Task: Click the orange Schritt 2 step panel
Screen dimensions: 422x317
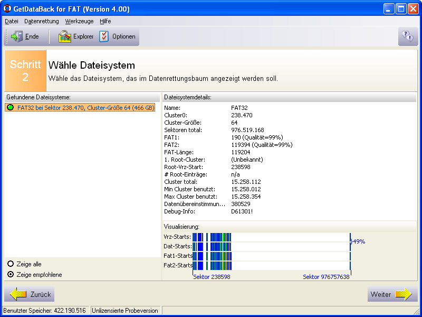Action: coord(25,71)
